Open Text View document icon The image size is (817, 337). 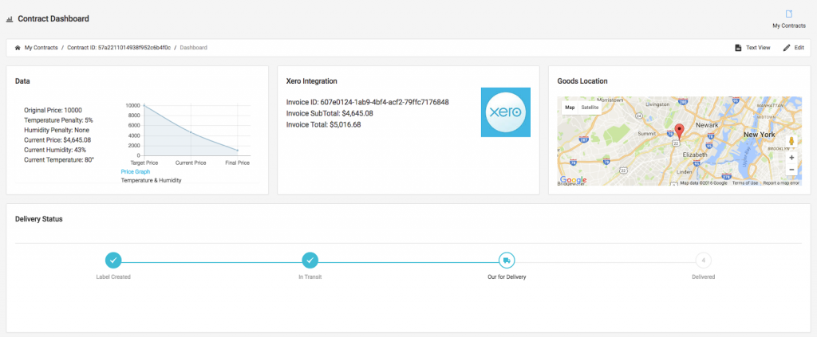(x=738, y=48)
